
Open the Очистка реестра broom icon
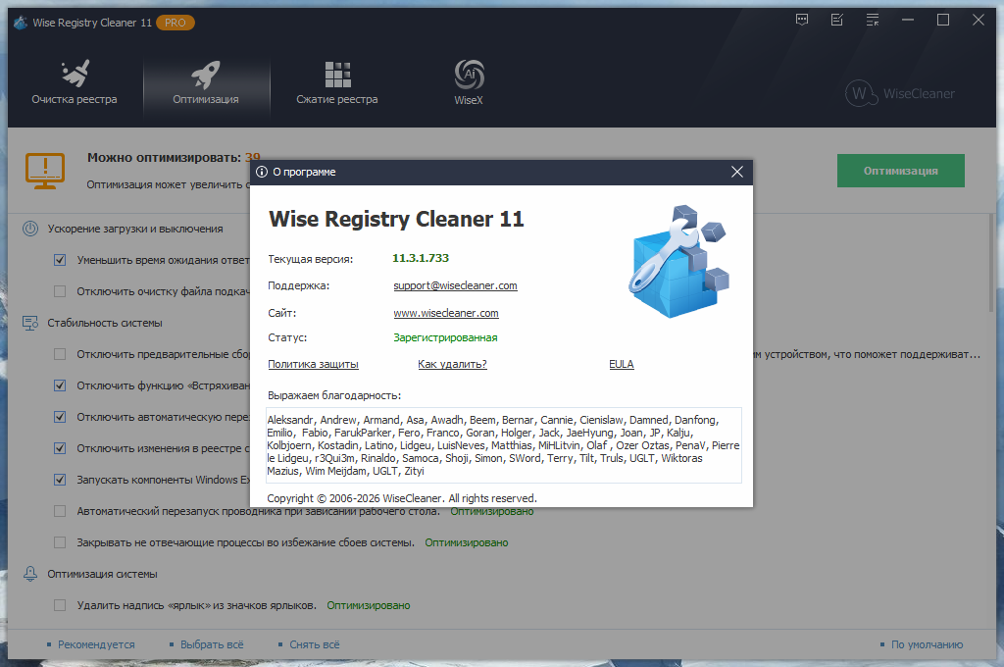74,75
